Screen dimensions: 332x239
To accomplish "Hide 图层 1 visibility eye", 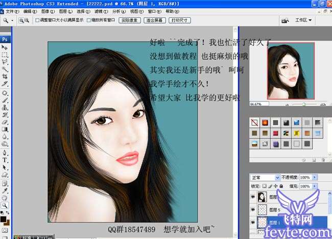I will [253, 222].
